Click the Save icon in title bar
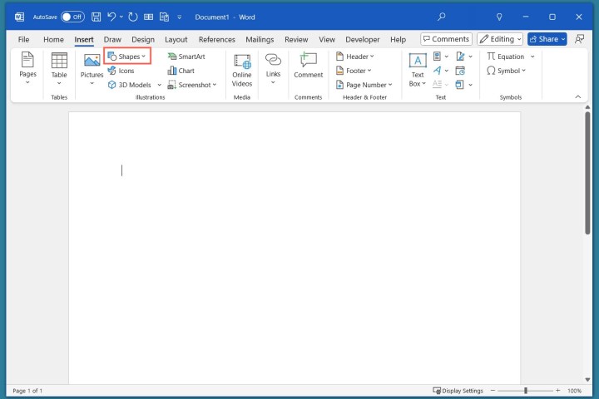 click(x=97, y=17)
